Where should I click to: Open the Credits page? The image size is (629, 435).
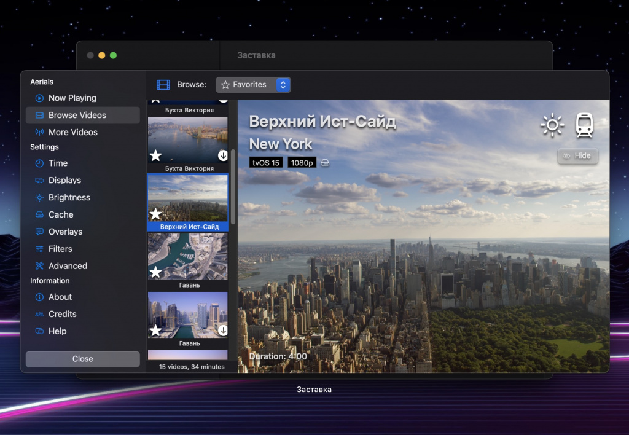[x=82, y=314]
